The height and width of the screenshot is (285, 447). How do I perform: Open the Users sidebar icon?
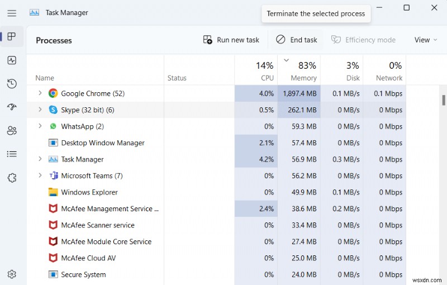[12, 131]
